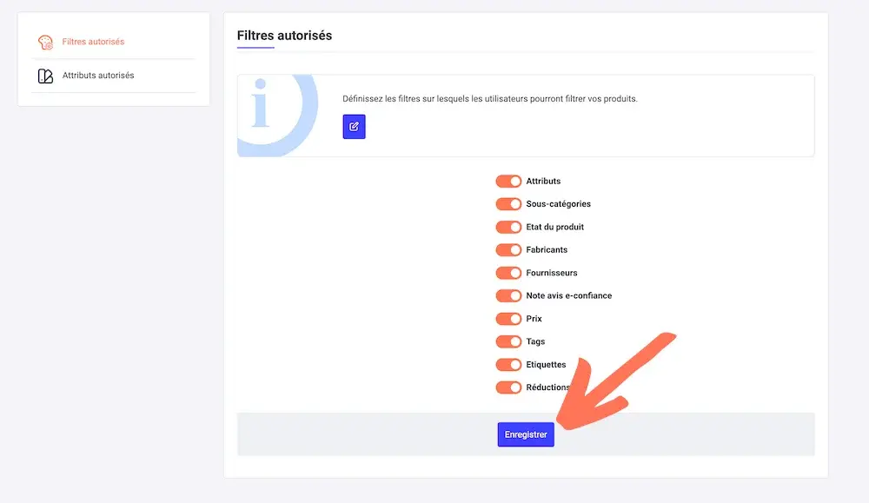Toggle the Prix filter switch

pos(508,319)
